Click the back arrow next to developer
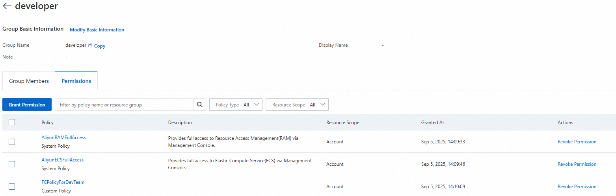Viewport: 616px width, 196px height. [7, 6]
